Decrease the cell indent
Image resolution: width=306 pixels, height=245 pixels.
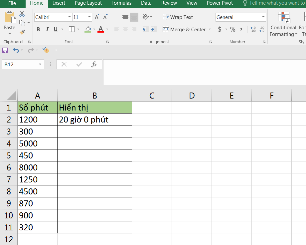point(146,29)
